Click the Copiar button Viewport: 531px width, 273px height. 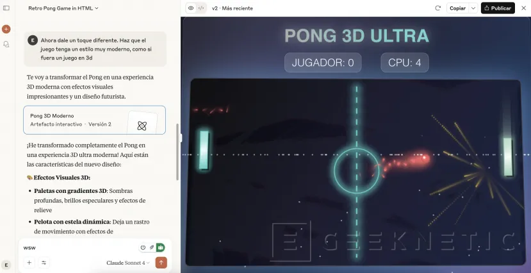[x=457, y=8]
